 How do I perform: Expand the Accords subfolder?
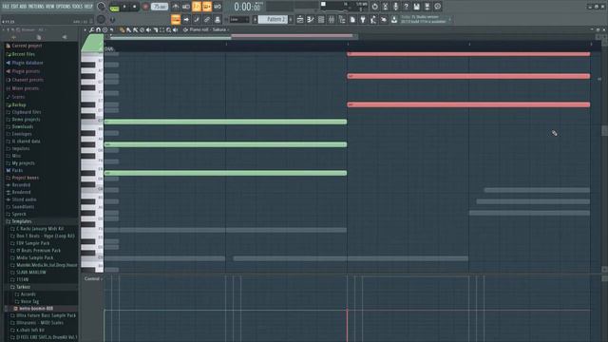[28, 294]
